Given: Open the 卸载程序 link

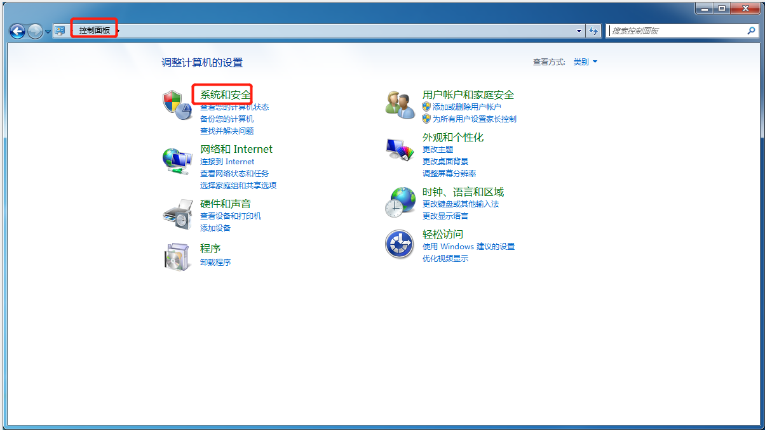Looking at the screenshot, I should (215, 263).
